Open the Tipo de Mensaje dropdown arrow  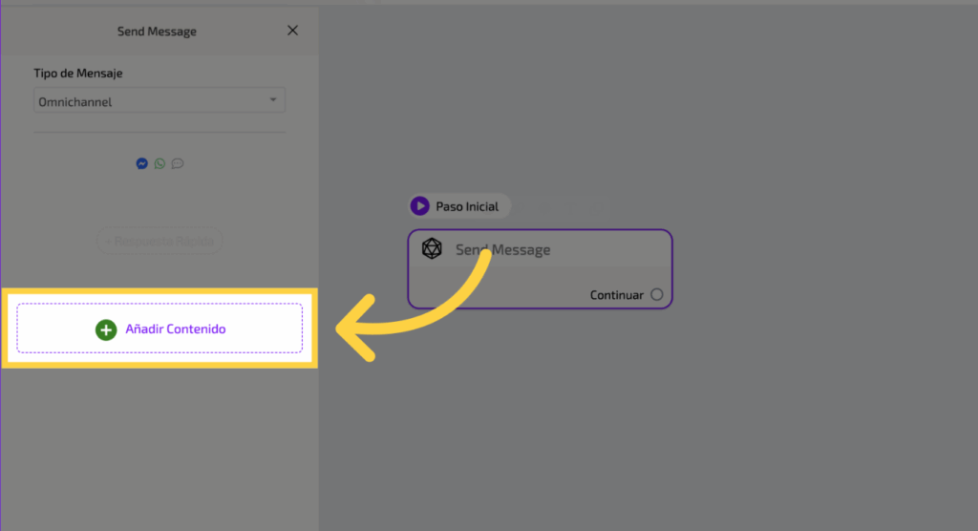coord(272,100)
